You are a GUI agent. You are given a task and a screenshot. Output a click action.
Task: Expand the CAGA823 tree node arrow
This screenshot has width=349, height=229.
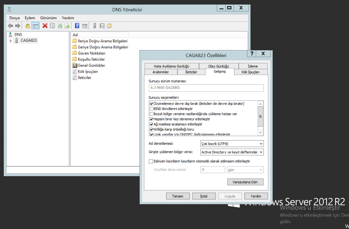pos(11,41)
